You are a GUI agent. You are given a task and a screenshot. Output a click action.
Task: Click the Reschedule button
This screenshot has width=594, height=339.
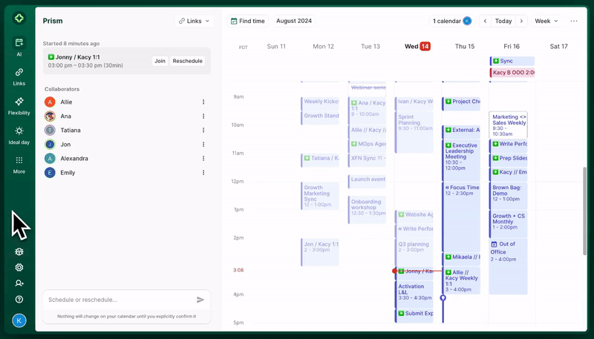click(x=187, y=61)
